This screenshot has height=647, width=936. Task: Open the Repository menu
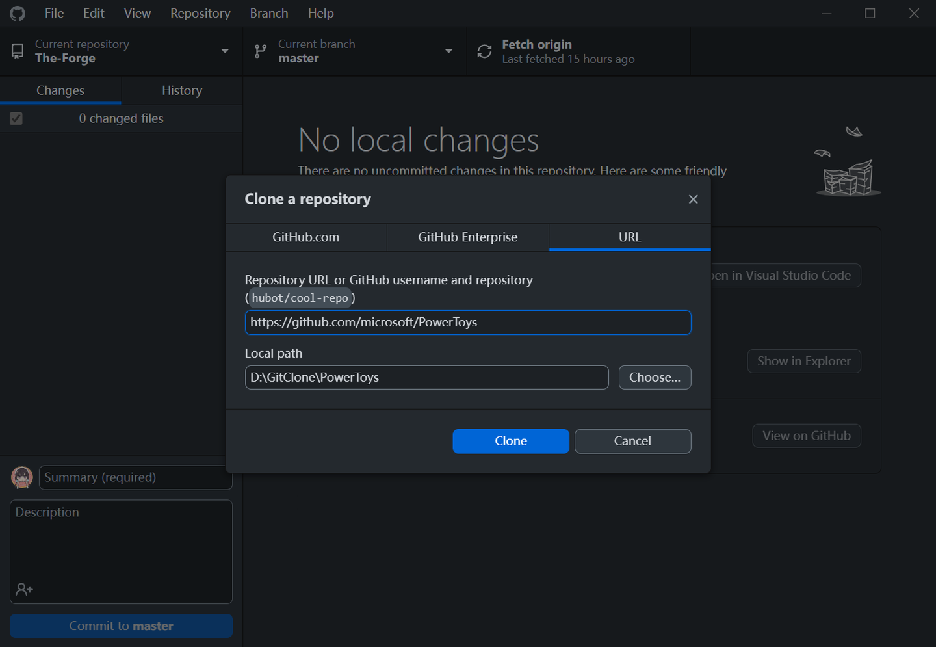(x=200, y=13)
